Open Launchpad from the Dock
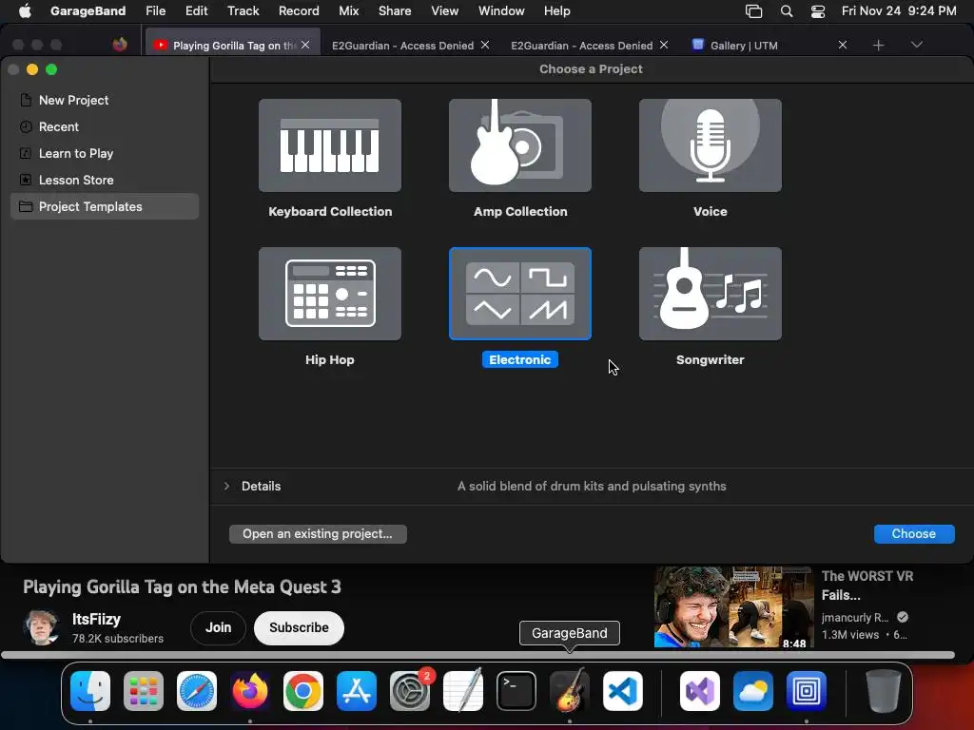The image size is (974, 730). (x=144, y=691)
